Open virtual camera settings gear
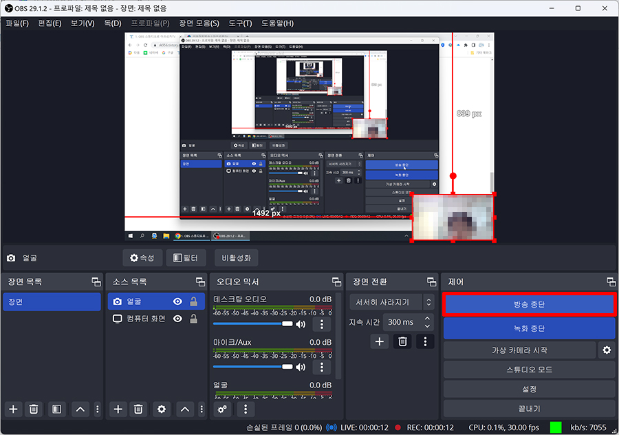 [607, 350]
